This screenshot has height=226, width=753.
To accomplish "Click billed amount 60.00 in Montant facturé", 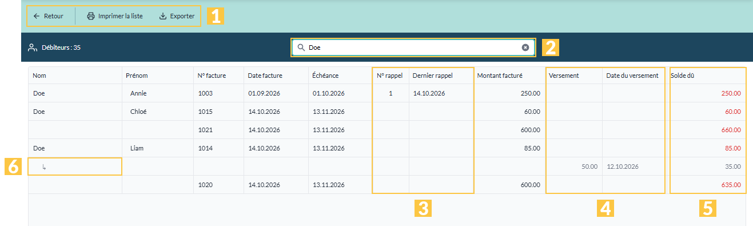I will (532, 112).
